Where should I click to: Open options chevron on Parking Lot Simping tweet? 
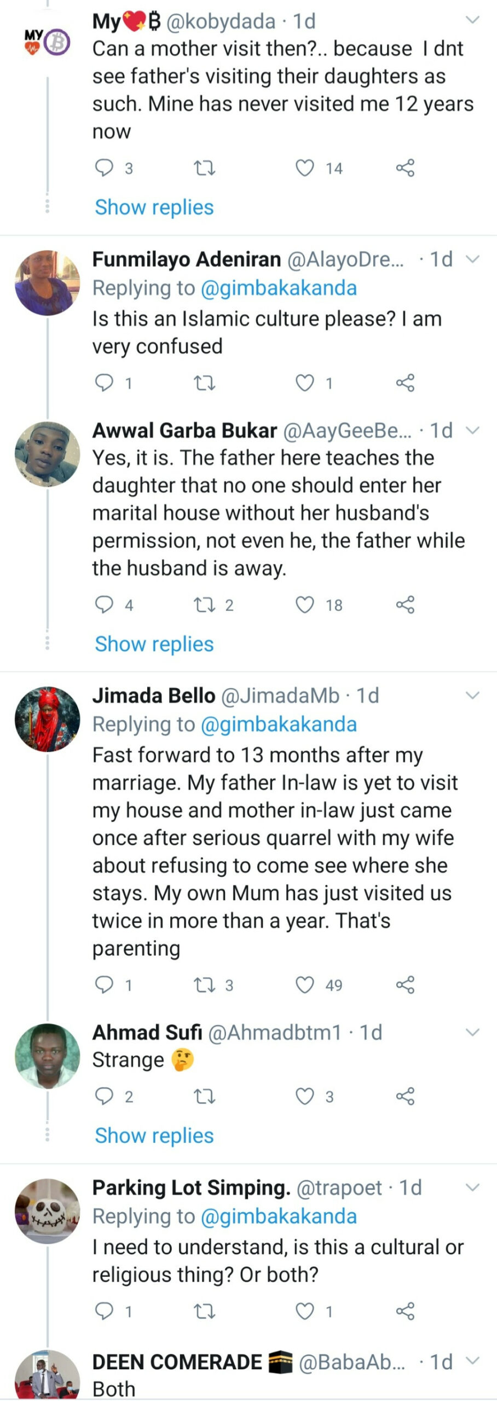tap(472, 1187)
